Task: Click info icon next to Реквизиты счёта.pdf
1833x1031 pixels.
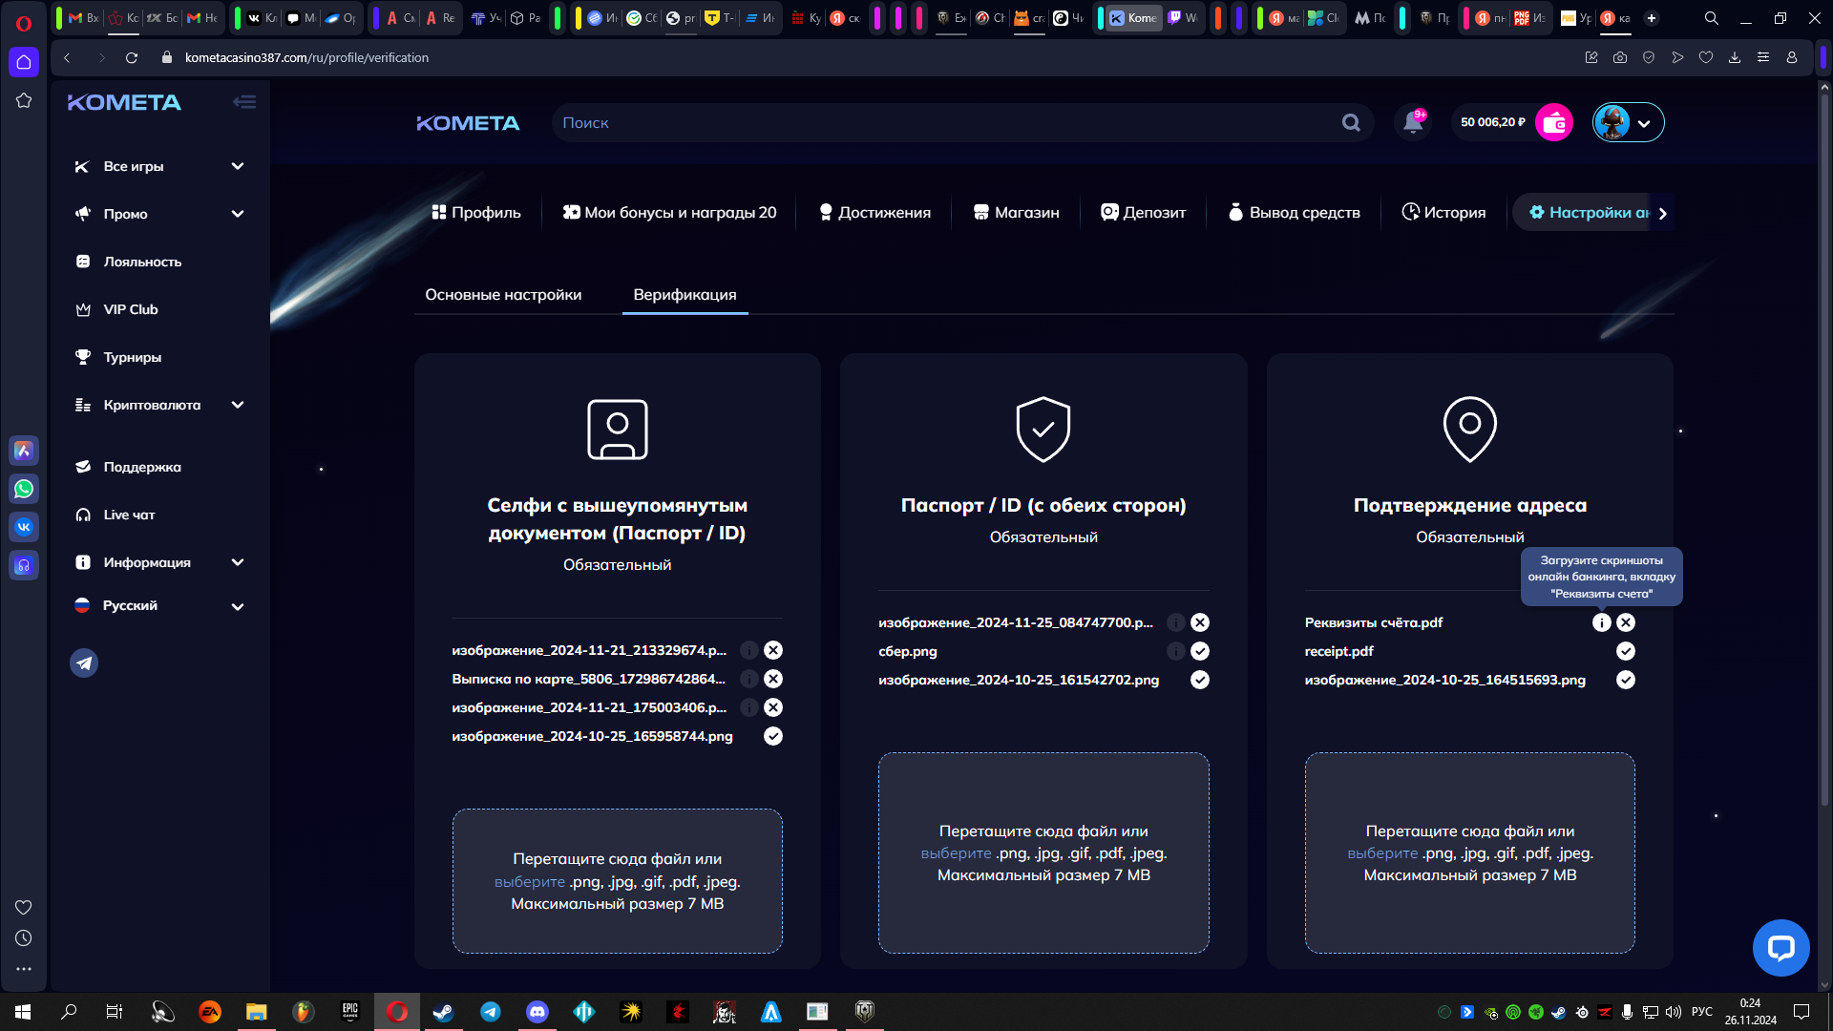Action: click(1601, 622)
